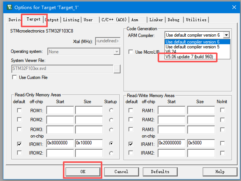241x181 pixels.
Task: Enable NoInit for RAM1
Action: click(222, 110)
